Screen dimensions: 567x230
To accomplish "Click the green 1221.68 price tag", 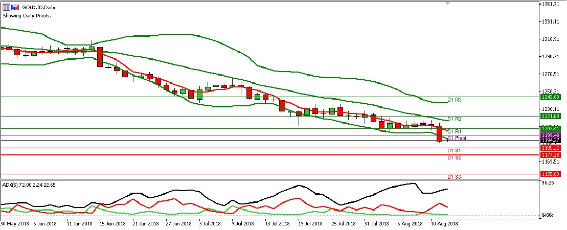I will click(x=551, y=116).
